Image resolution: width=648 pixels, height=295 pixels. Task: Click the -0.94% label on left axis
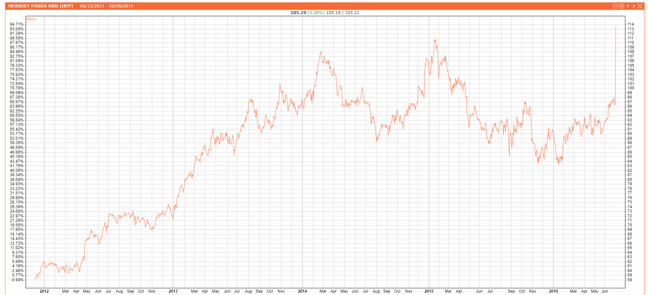(x=17, y=280)
